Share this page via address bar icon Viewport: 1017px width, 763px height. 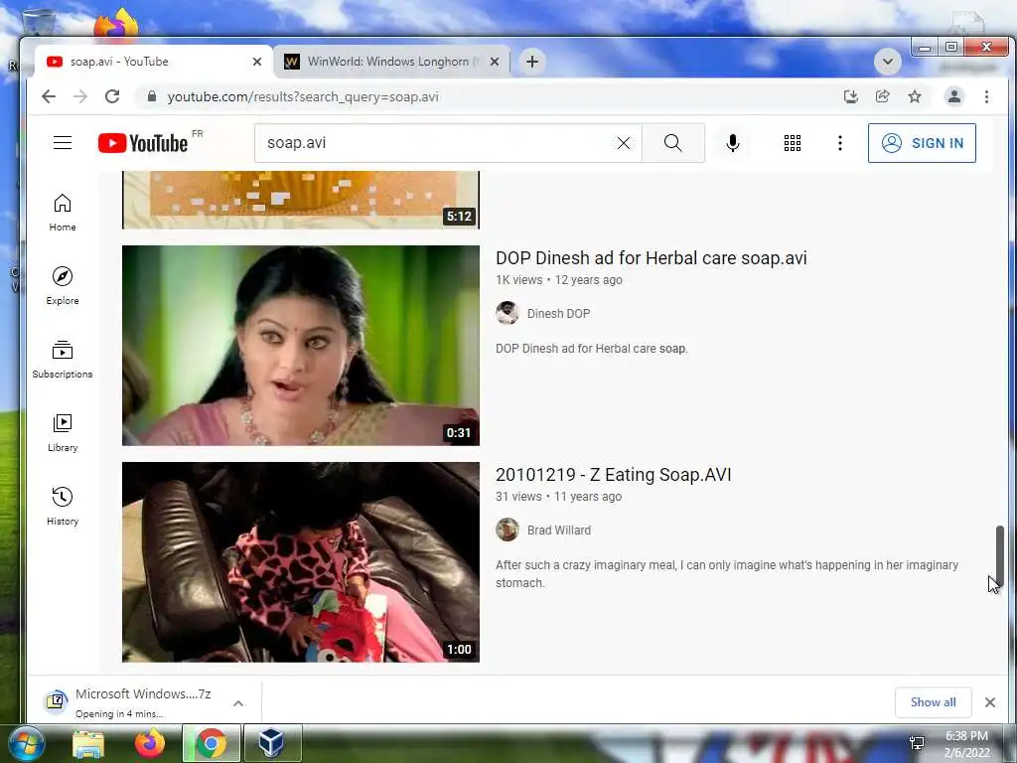(x=883, y=96)
